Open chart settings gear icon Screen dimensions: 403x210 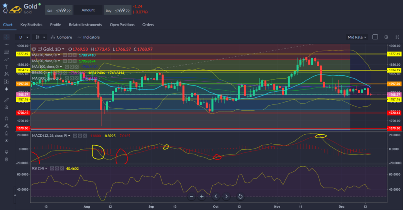(386, 37)
